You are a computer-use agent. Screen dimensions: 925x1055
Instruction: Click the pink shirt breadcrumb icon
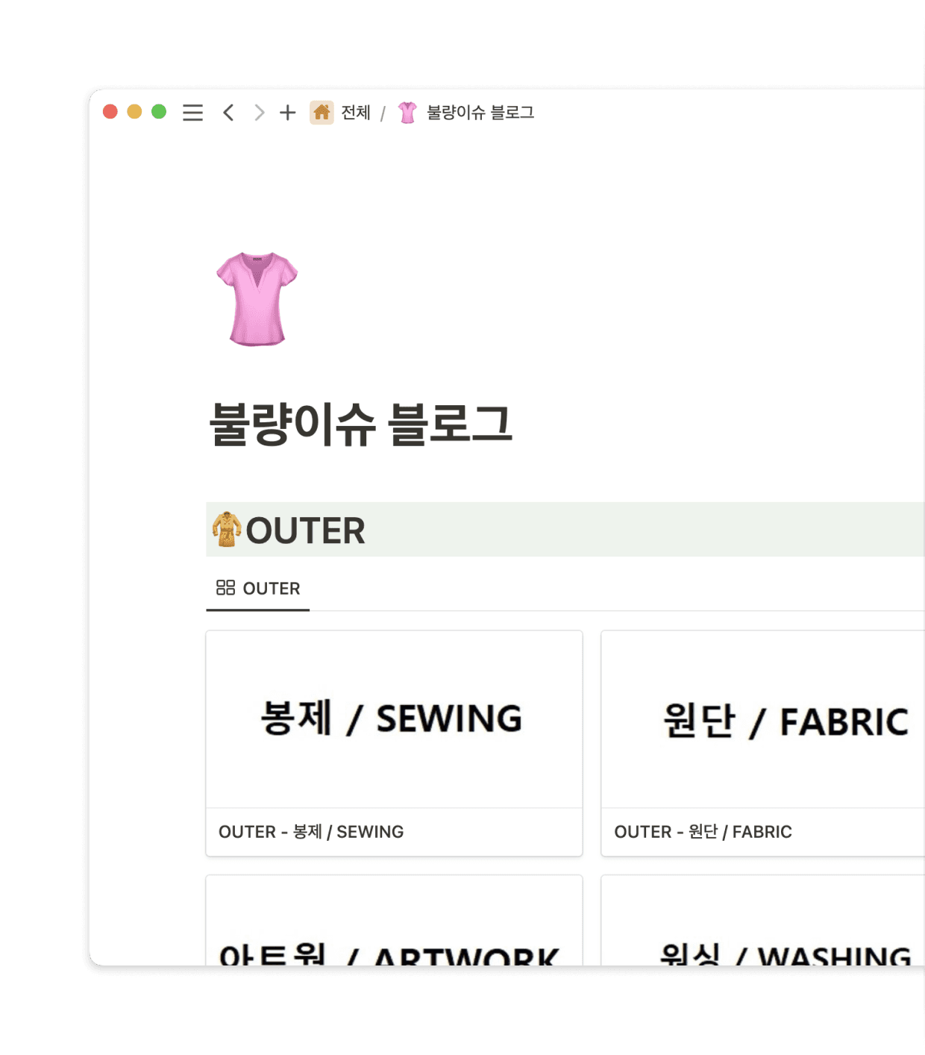pyautogui.click(x=407, y=113)
